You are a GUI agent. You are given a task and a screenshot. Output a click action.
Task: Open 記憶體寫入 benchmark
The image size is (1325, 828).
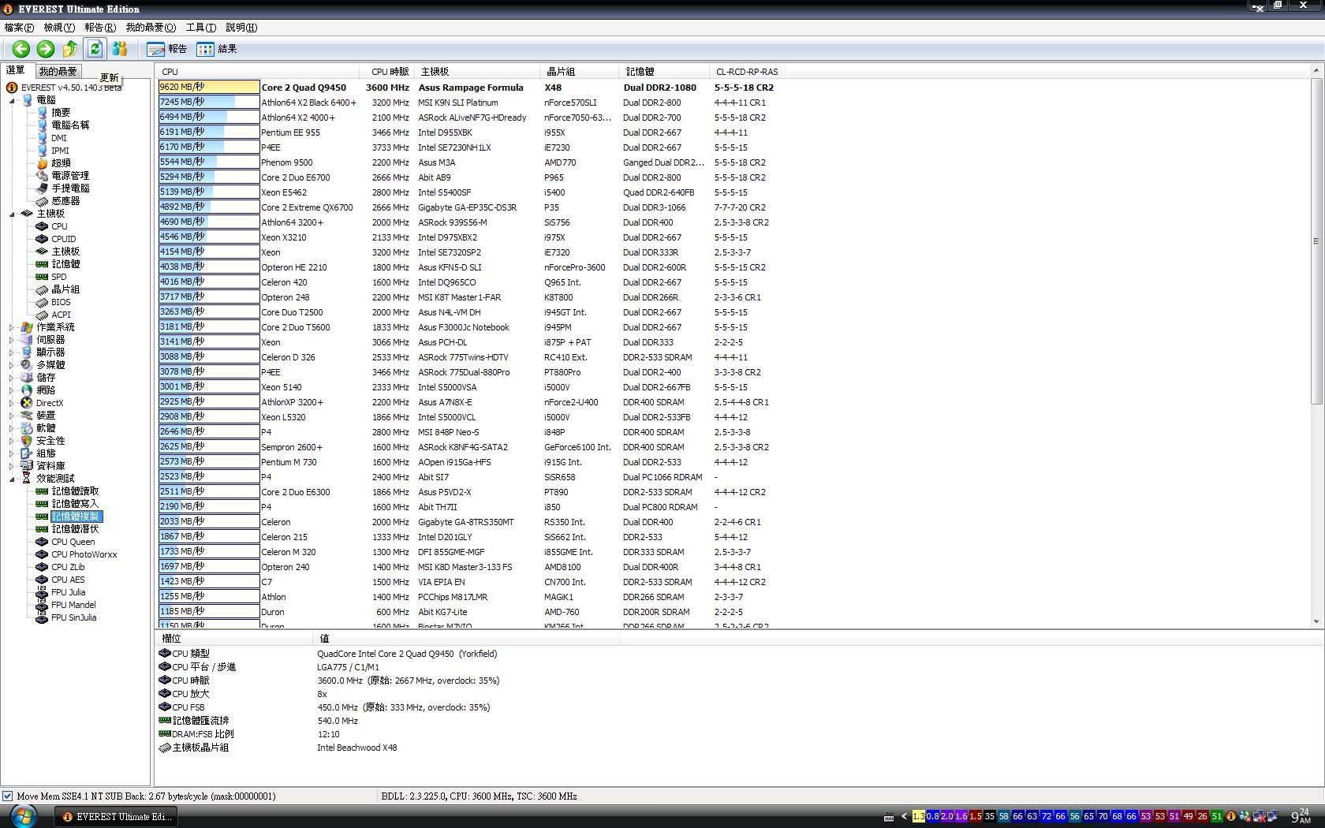coord(75,504)
